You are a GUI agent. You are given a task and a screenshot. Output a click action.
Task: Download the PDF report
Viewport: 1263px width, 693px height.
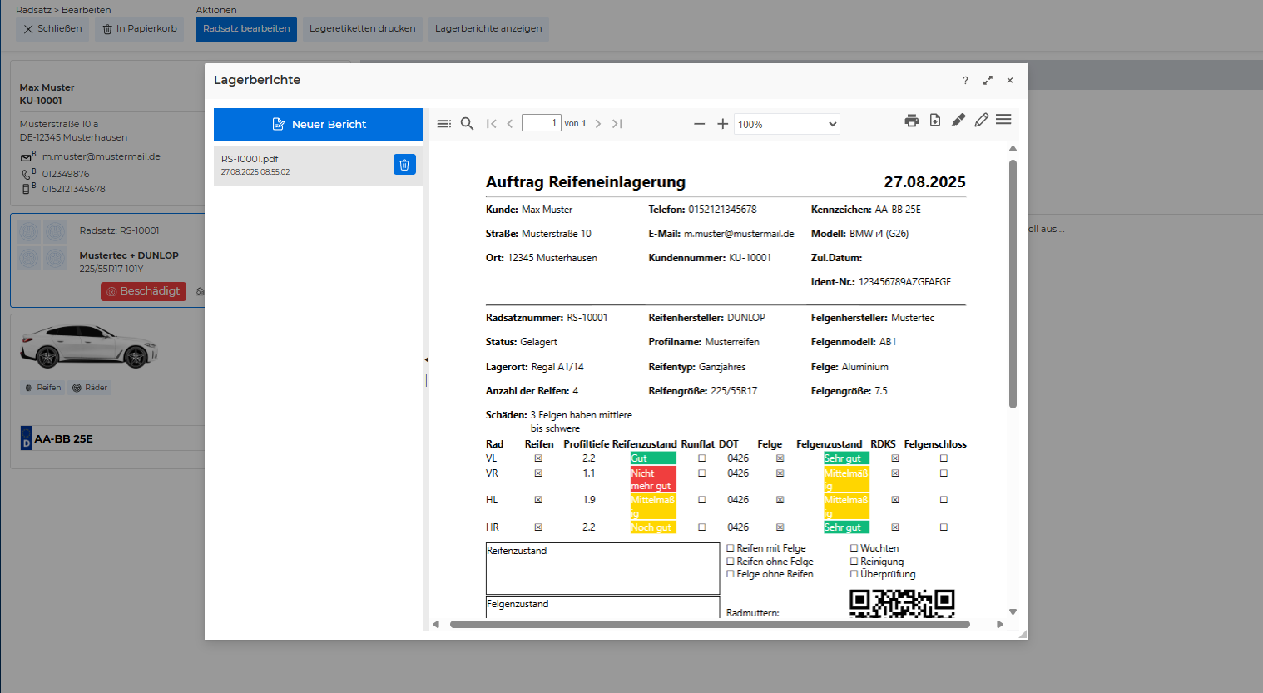pyautogui.click(x=935, y=121)
